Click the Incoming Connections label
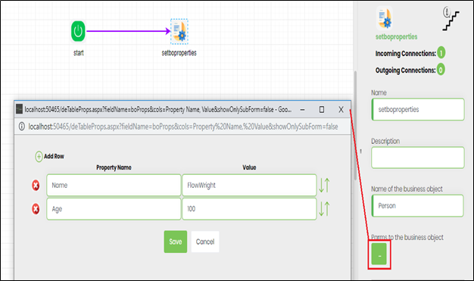 click(x=405, y=54)
